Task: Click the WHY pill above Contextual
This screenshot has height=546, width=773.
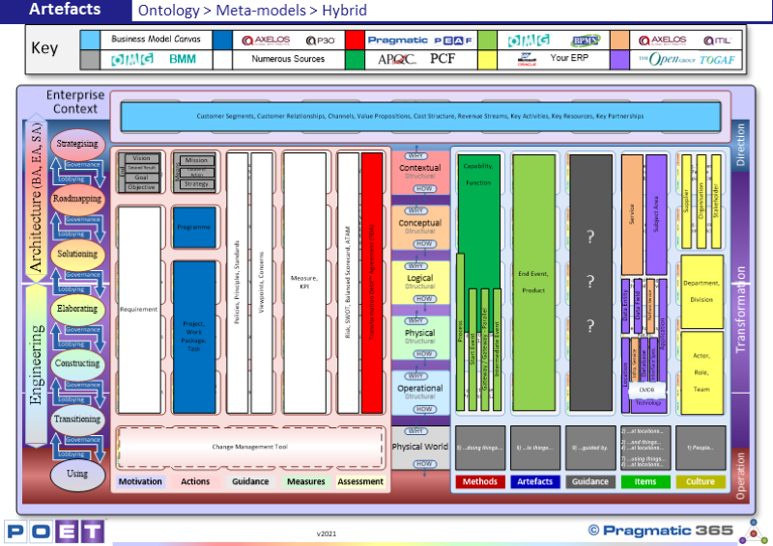Action: point(416,156)
